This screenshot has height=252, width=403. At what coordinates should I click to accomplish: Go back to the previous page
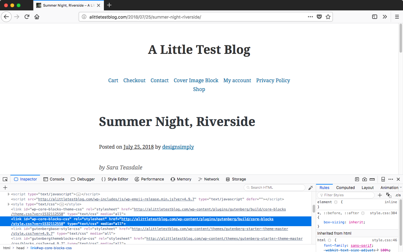pyautogui.click(x=6, y=17)
